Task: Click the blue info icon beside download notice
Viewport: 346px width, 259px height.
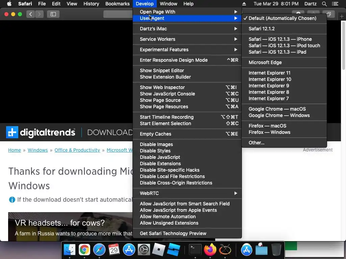Action: point(12,200)
